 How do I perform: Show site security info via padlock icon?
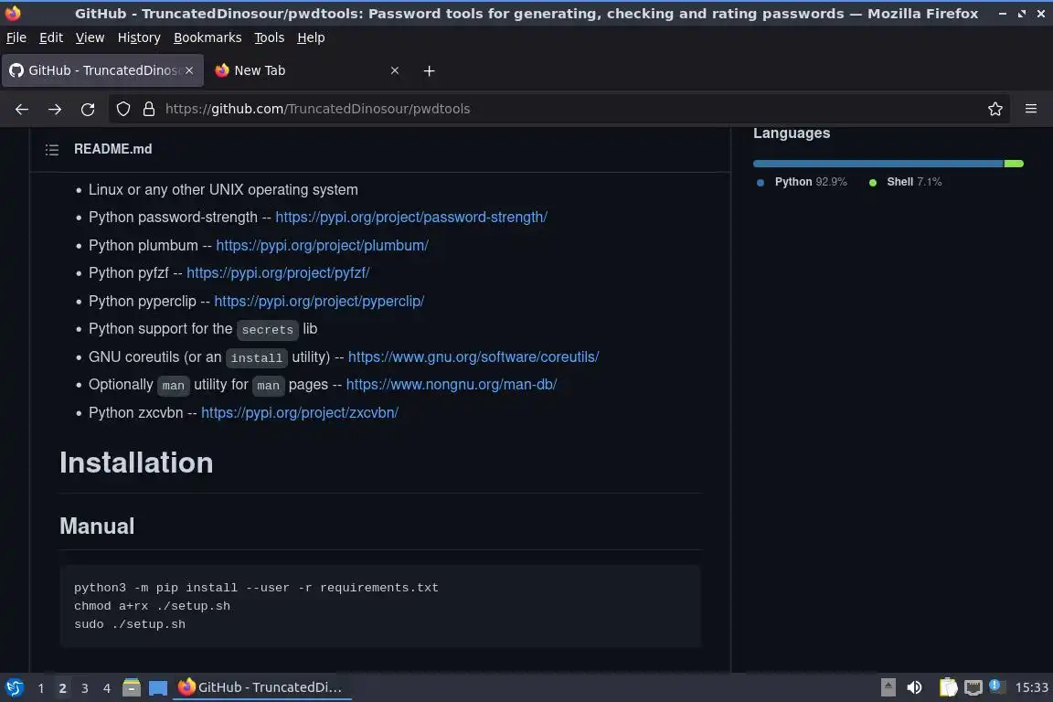[149, 109]
